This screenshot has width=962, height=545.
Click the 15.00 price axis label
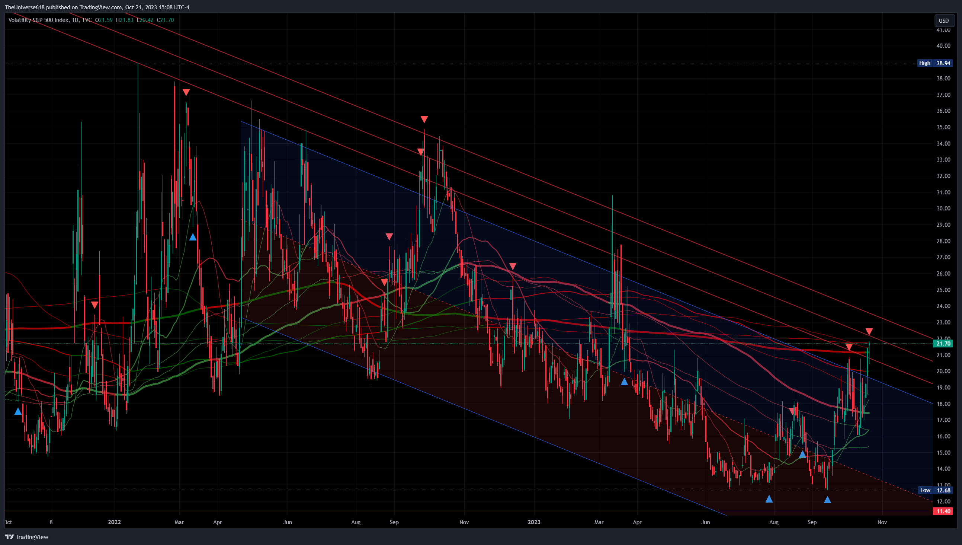point(943,453)
